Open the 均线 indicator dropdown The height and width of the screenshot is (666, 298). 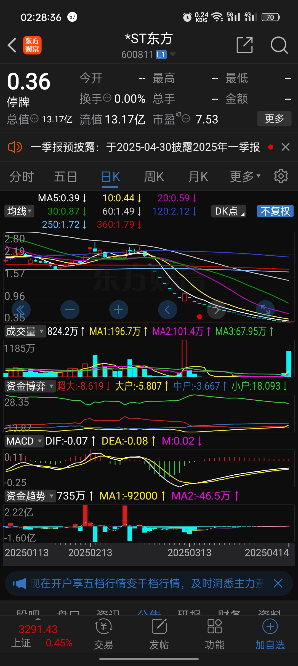[19, 211]
